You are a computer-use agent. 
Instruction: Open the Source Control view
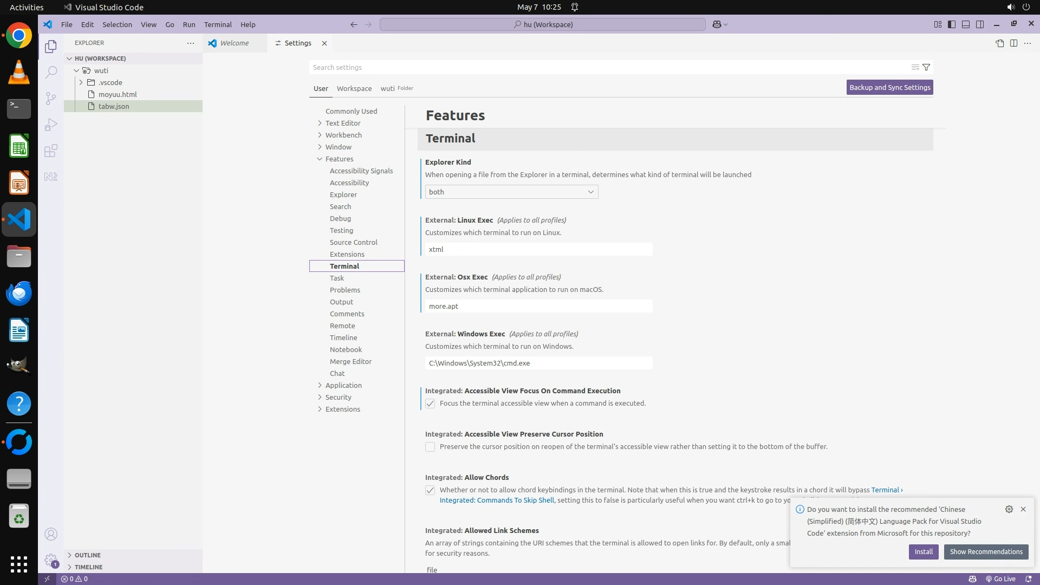(50, 98)
